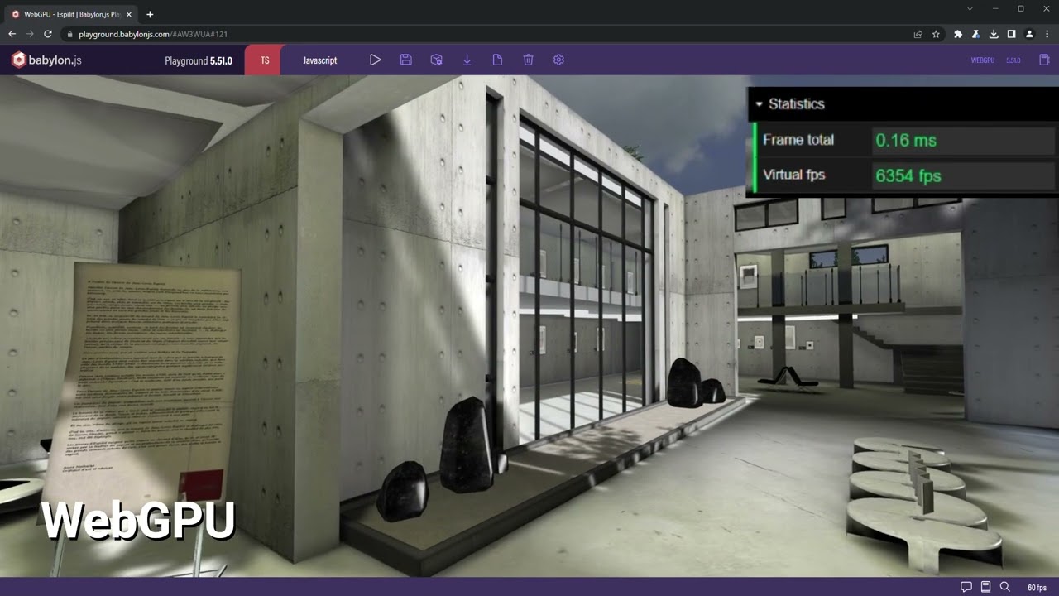Open the search magnifier in footer
Viewport: 1059px width, 596px height.
(x=1005, y=587)
